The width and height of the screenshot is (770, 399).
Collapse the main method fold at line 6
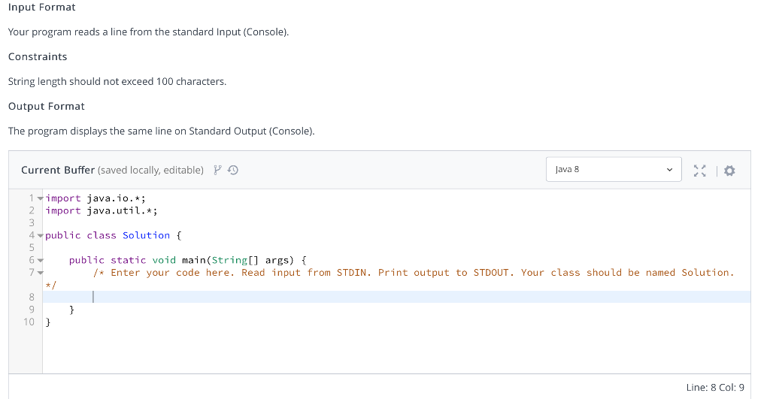(x=41, y=260)
